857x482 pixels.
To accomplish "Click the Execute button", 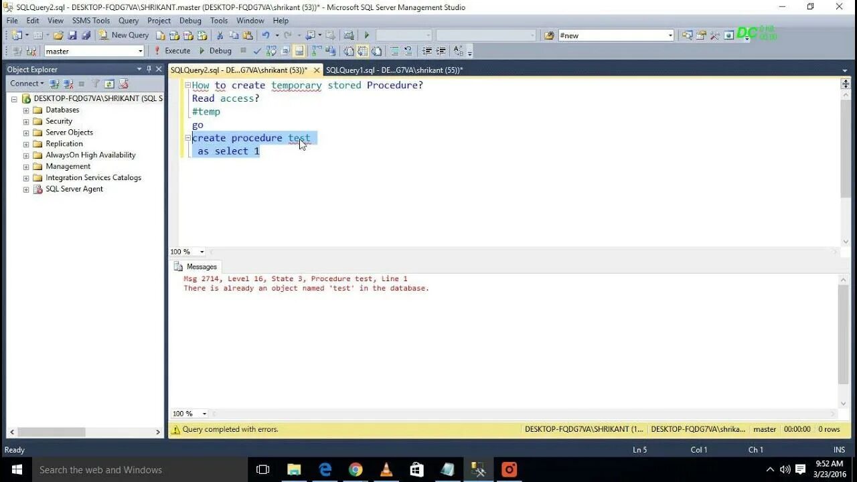I will (173, 51).
